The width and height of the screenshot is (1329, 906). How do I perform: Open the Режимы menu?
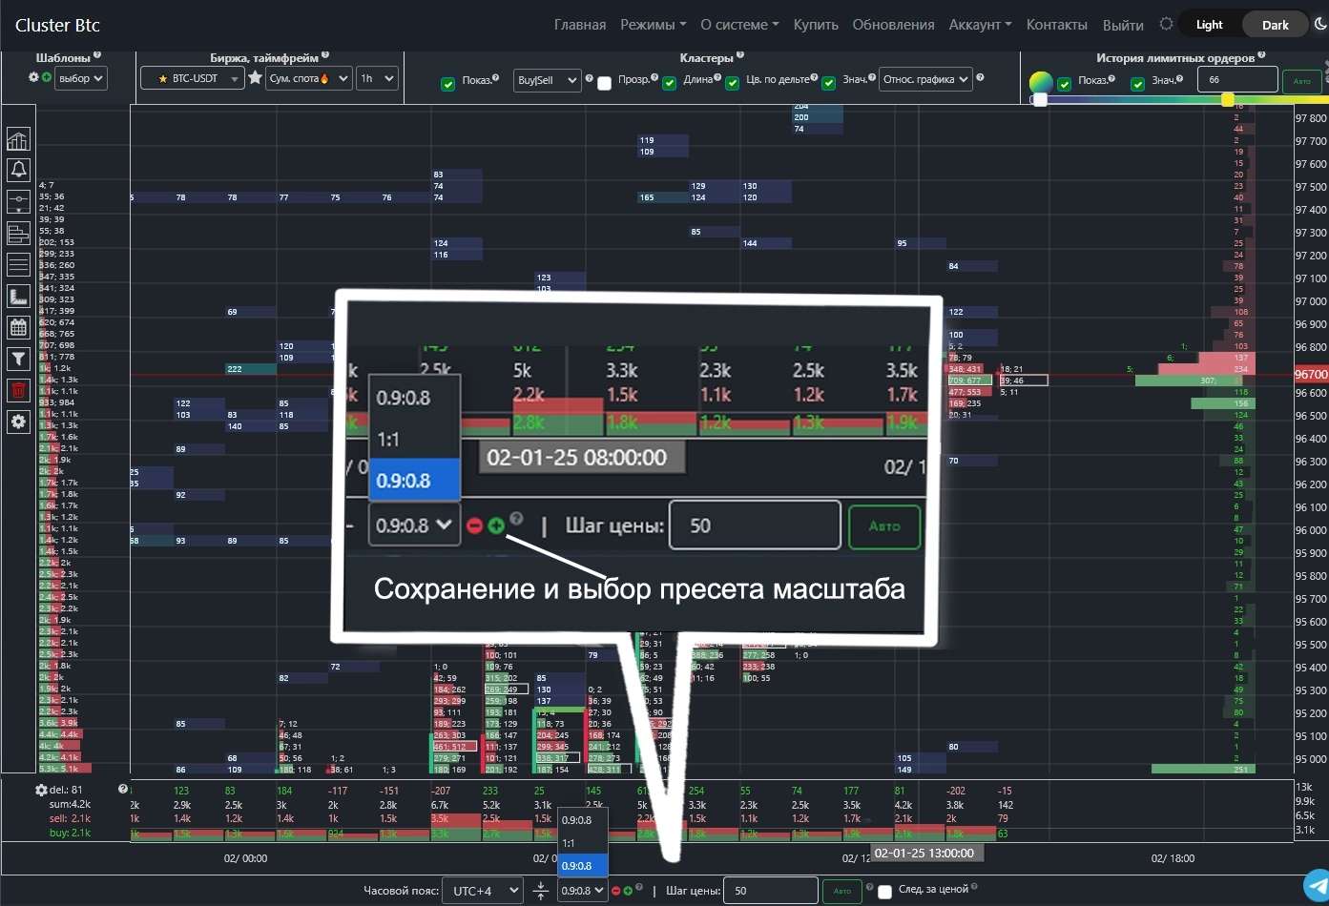pos(653,25)
